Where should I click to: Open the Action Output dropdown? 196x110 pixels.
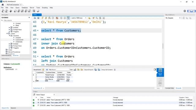click(x=45, y=95)
